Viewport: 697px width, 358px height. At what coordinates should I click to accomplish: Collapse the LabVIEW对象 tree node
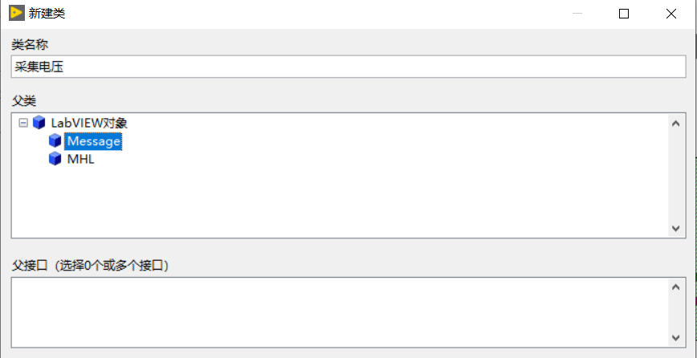pyautogui.click(x=22, y=124)
